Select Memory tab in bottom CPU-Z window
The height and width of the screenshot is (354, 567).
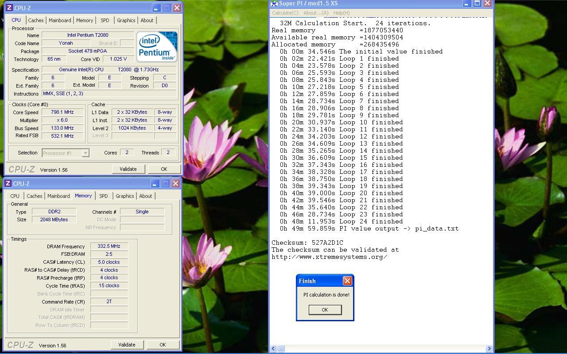pyautogui.click(x=83, y=196)
